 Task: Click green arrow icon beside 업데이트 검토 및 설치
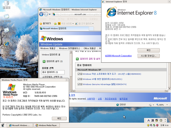tap(77, 59)
